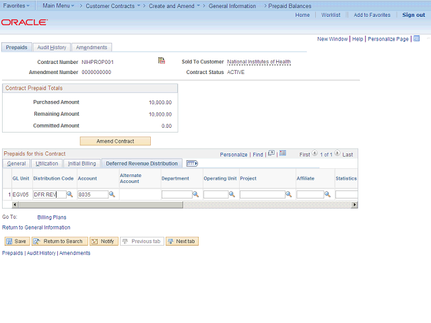The width and height of the screenshot is (431, 323).
Task: Open Main Menu dropdown
Action: pyautogui.click(x=59, y=5)
